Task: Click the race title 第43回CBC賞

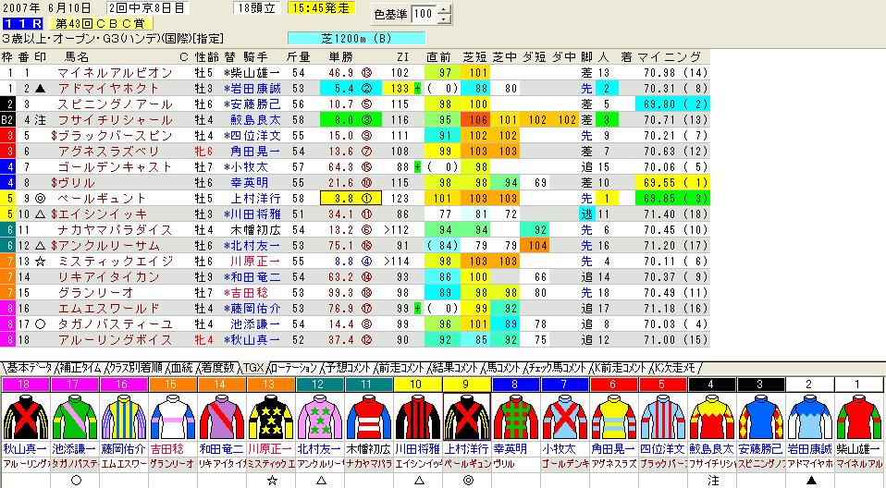Action: pyautogui.click(x=101, y=24)
